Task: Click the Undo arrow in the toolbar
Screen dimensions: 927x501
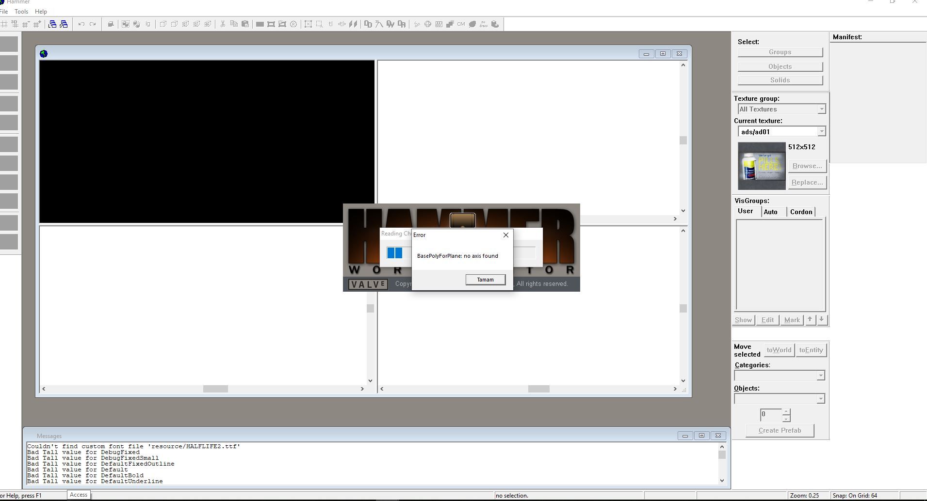Action: pos(81,24)
